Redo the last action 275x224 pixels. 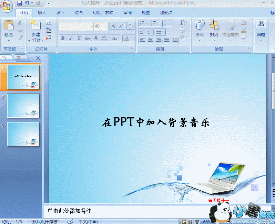39,3
